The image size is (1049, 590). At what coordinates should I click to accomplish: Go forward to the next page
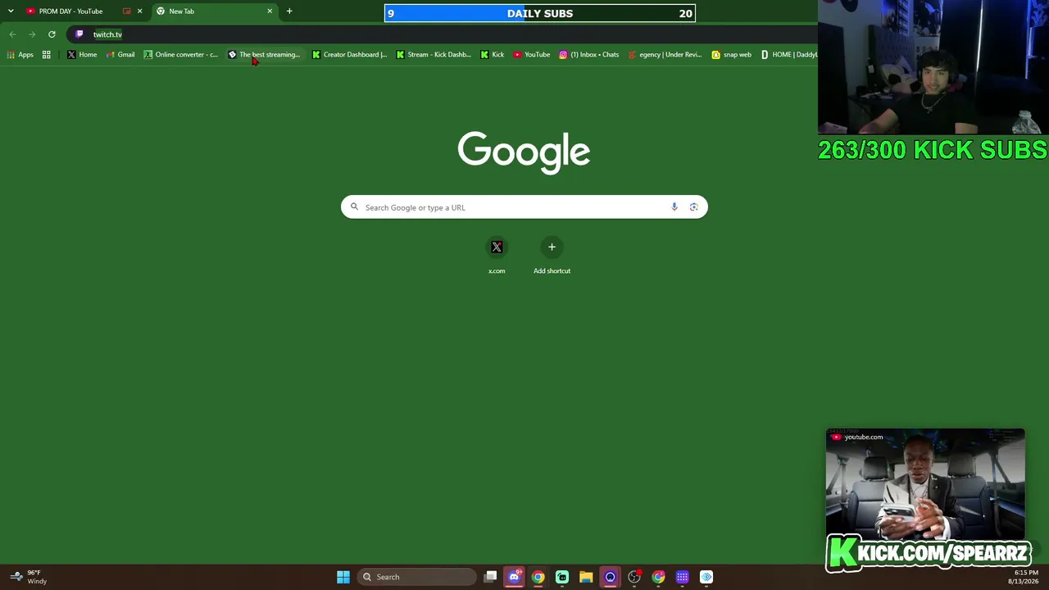click(32, 34)
